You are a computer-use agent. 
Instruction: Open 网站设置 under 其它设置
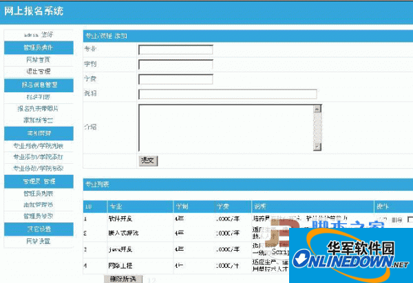(x=39, y=241)
